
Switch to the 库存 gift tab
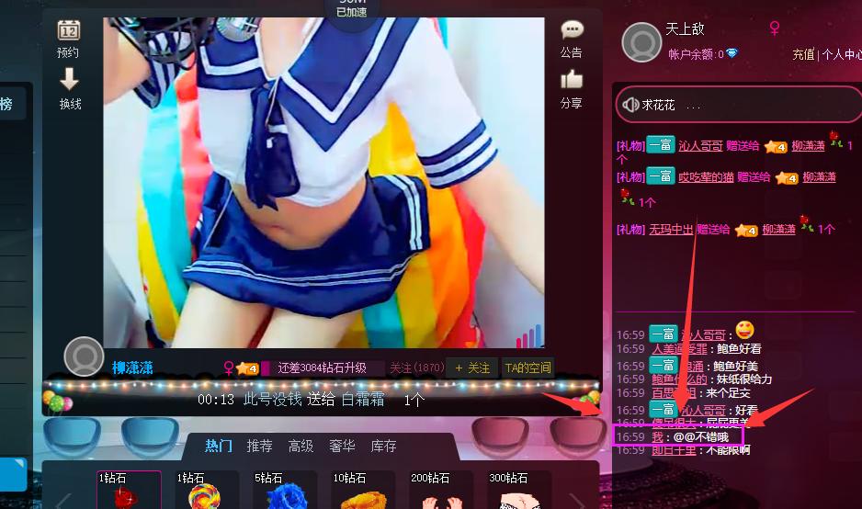point(383,446)
